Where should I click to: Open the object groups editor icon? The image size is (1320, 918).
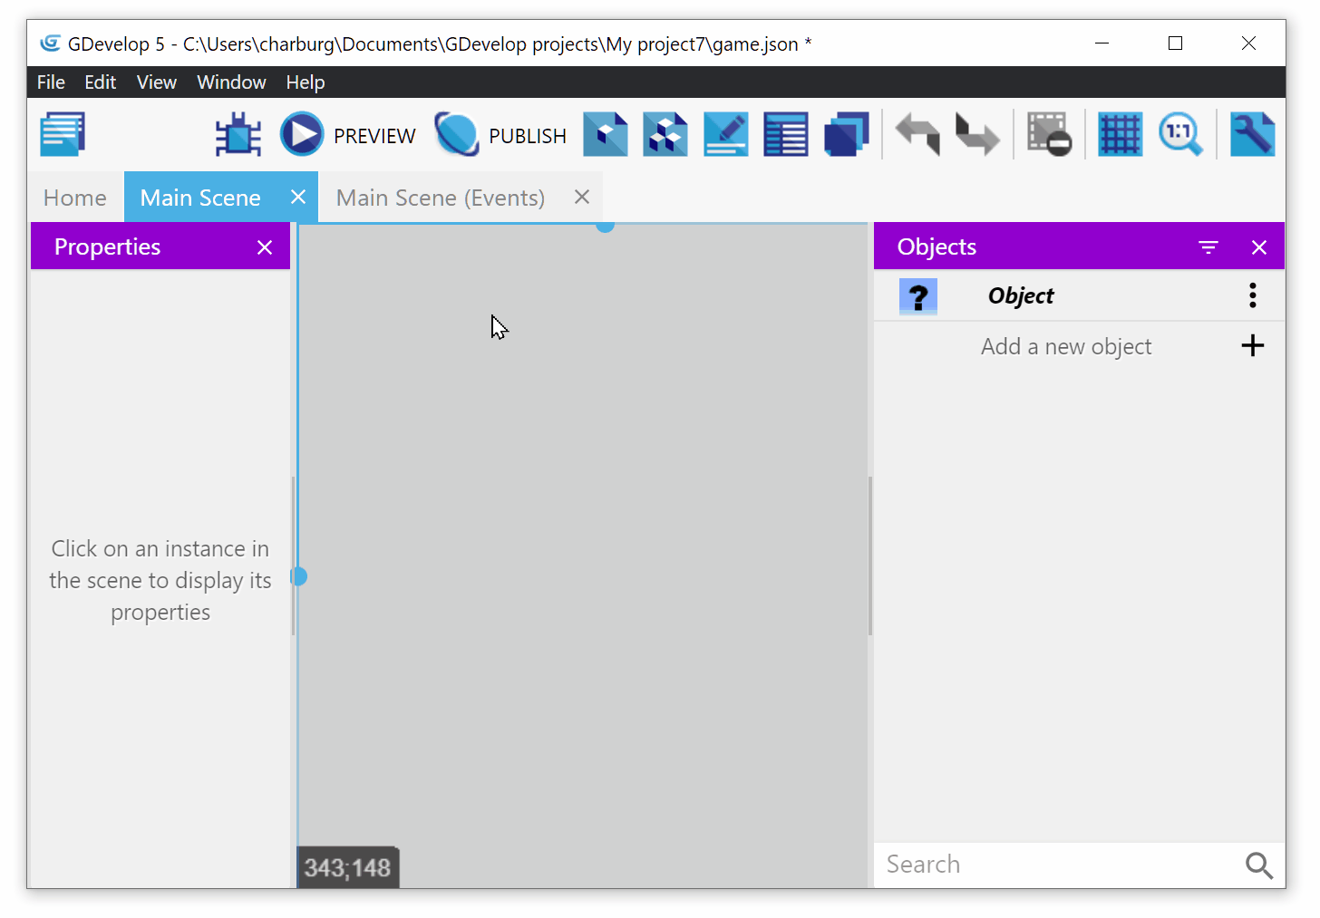coord(665,135)
